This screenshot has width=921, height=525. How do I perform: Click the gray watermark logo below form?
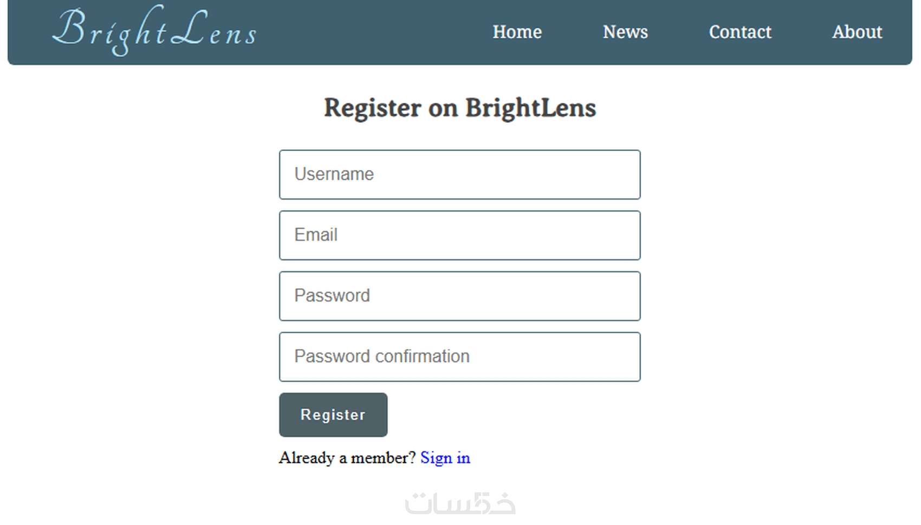pos(460,503)
